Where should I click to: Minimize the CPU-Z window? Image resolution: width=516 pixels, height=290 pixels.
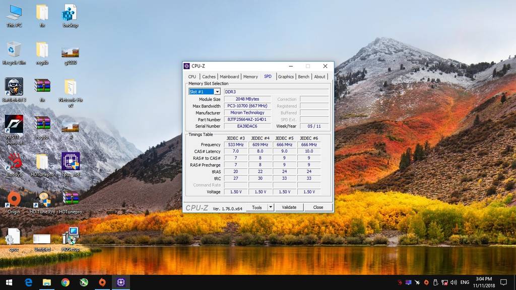291,66
